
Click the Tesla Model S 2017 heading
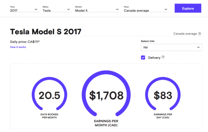point(46,31)
